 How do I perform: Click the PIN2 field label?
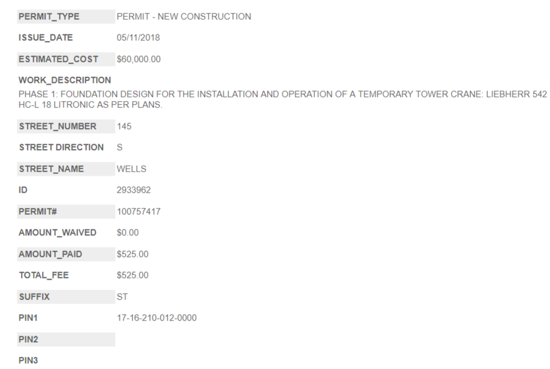29,340
